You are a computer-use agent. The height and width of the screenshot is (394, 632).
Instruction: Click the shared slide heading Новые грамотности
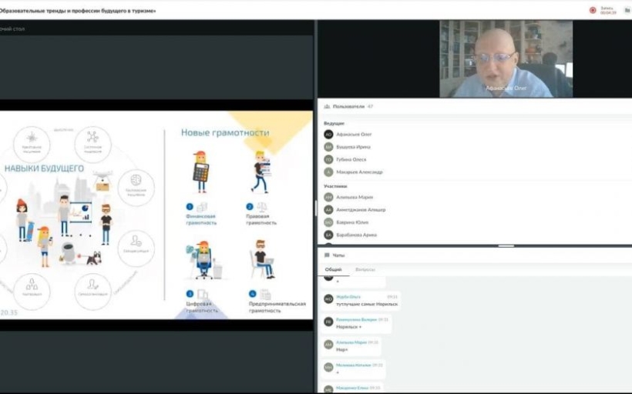tap(225, 132)
